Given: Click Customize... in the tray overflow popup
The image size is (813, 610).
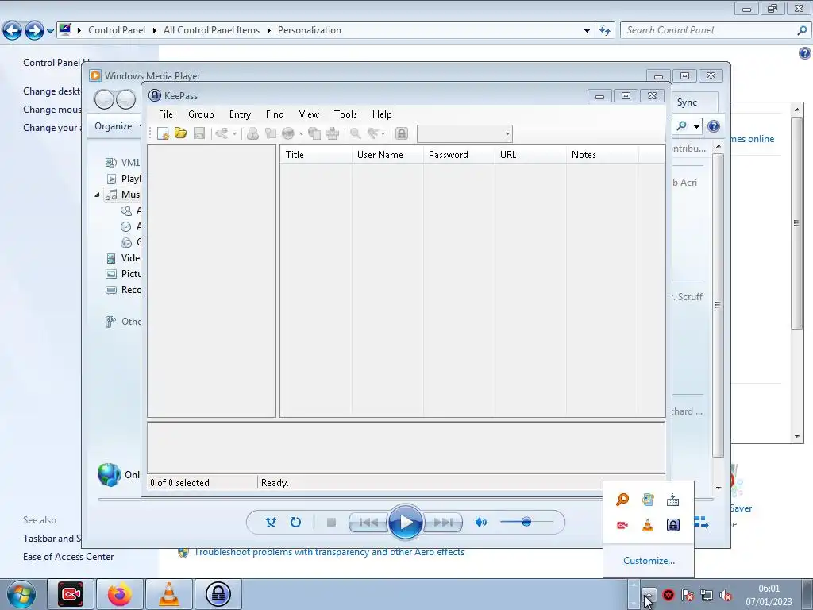Looking at the screenshot, I should [649, 560].
